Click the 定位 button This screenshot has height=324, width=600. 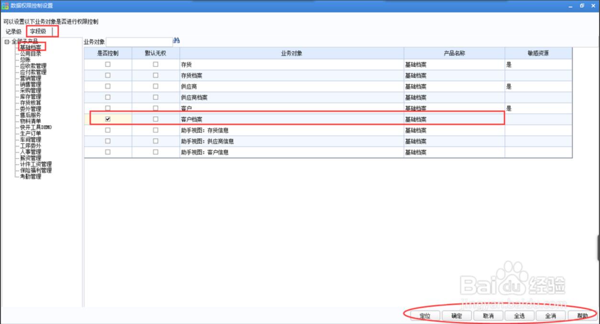425,316
